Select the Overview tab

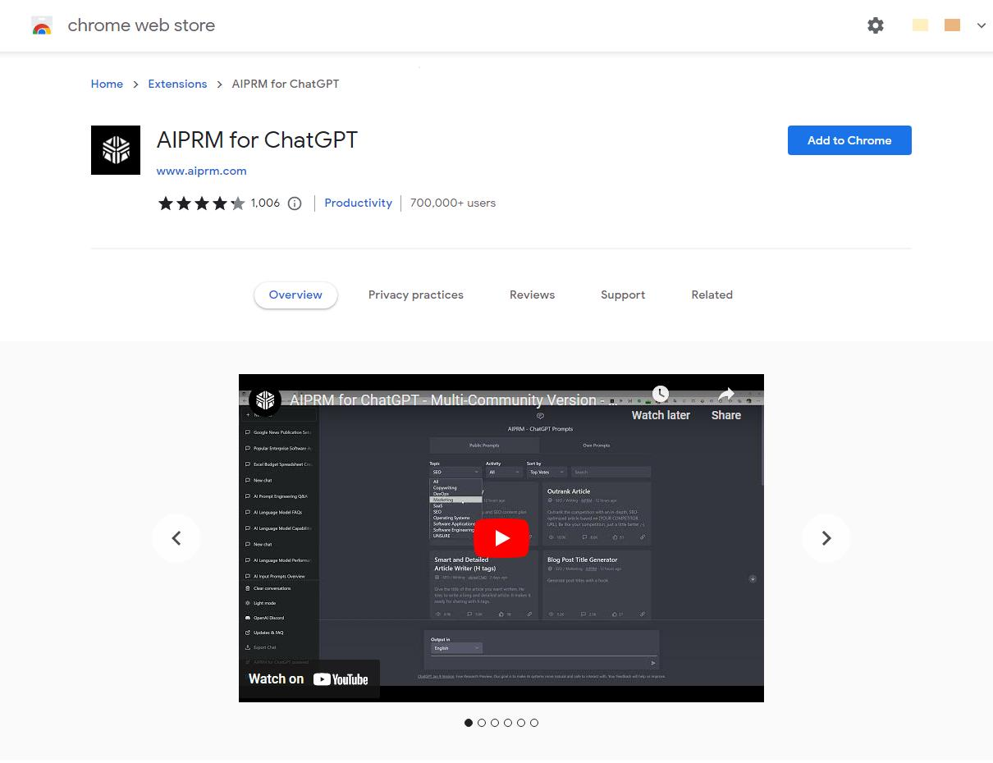point(295,295)
